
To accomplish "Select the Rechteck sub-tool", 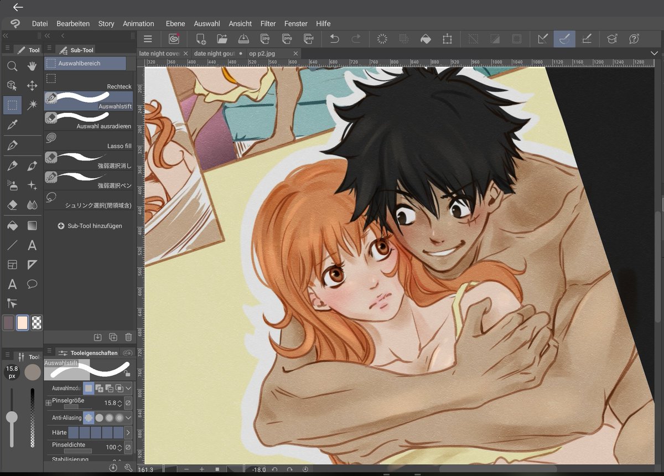I will click(x=89, y=81).
